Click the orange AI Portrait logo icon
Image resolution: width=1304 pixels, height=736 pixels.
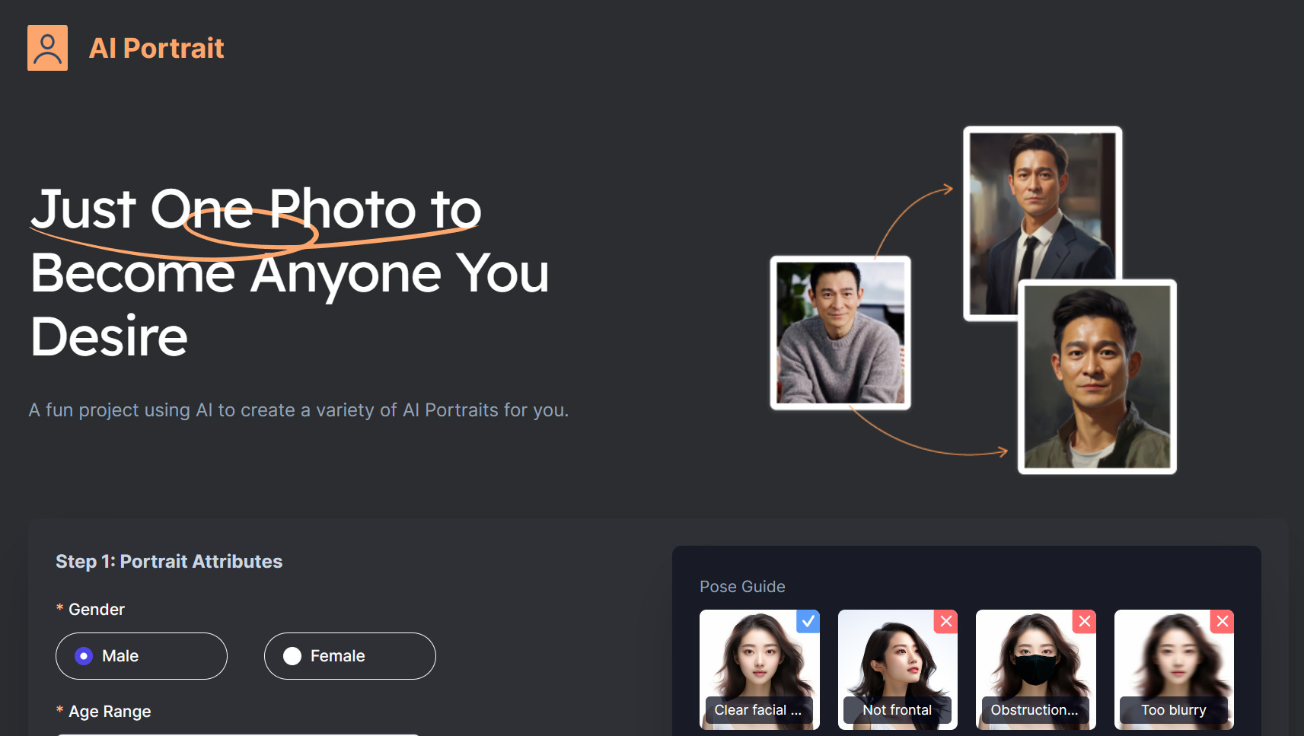pyautogui.click(x=47, y=48)
